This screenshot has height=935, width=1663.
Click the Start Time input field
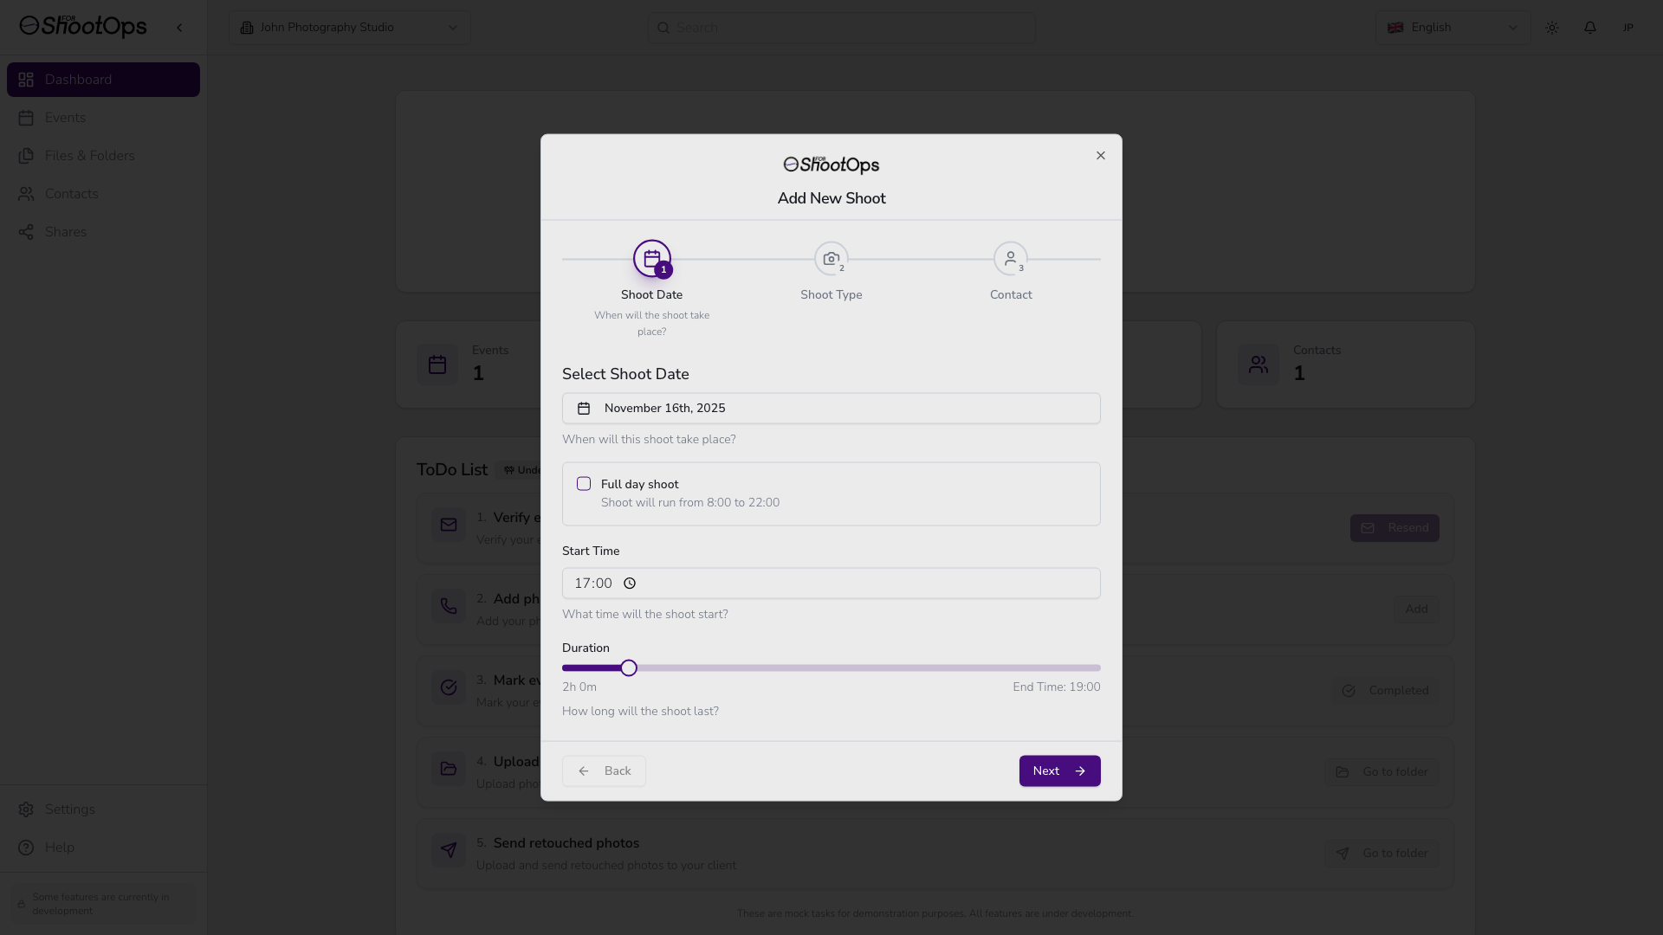[831, 584]
